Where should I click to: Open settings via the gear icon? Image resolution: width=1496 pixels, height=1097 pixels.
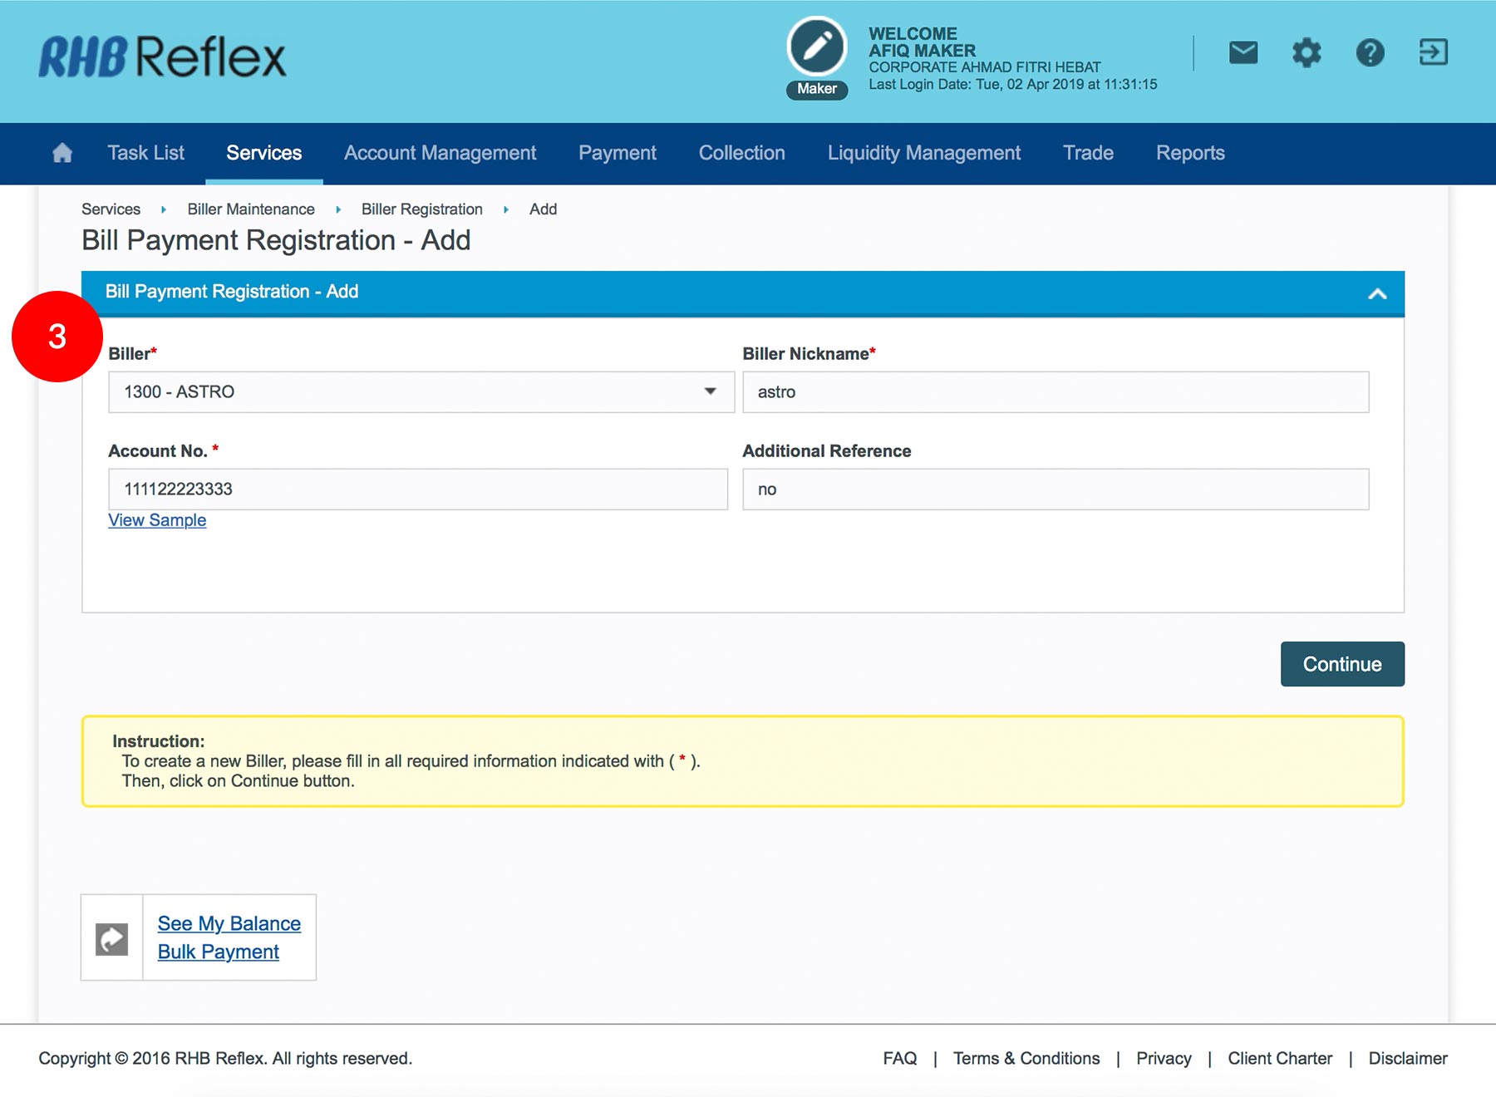(x=1307, y=53)
